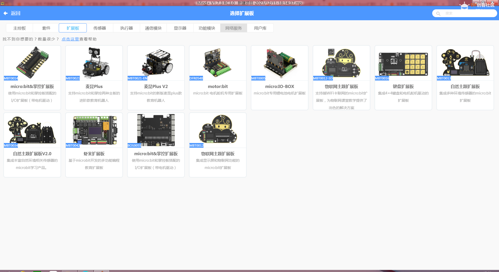Open the 执行器 tab
The height and width of the screenshot is (272, 499).
(127, 28)
